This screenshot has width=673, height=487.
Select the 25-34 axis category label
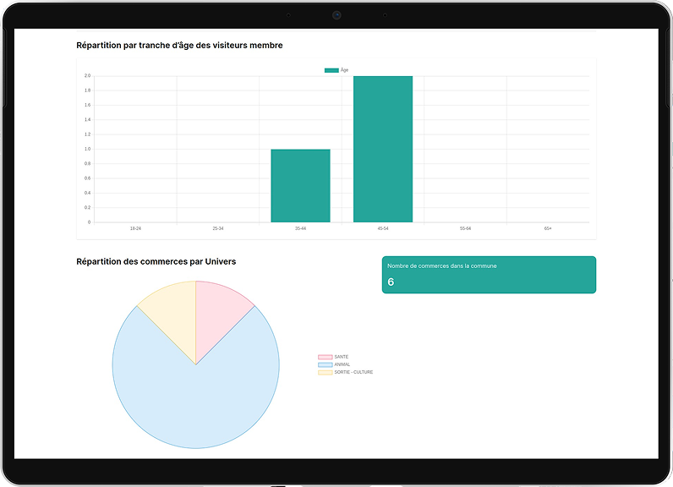point(218,228)
